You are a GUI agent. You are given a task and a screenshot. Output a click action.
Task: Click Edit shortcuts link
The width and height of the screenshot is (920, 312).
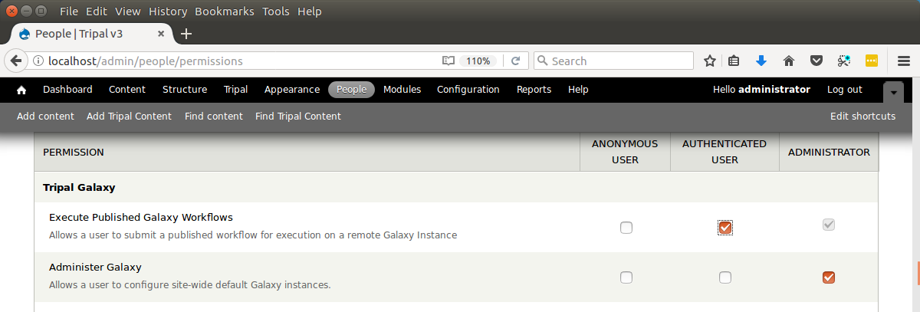pos(863,117)
